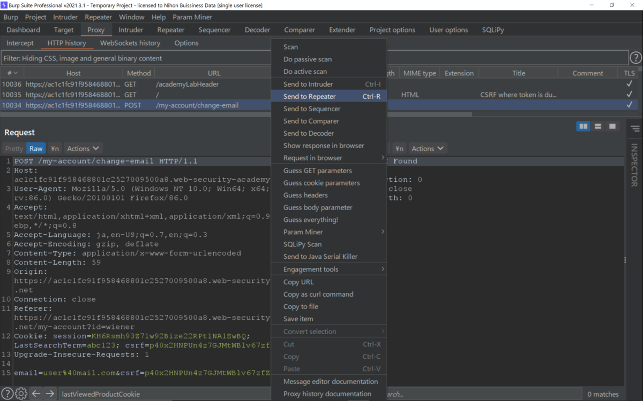Screen dimensions: 643x401
Task: Click TLS checkmark for request 10036
Action: (x=629, y=84)
